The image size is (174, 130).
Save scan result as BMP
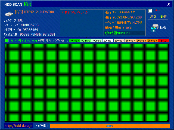[x=163, y=17]
